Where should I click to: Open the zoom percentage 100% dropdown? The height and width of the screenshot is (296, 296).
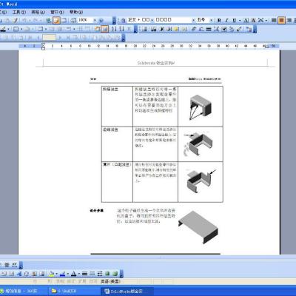tap(95, 20)
